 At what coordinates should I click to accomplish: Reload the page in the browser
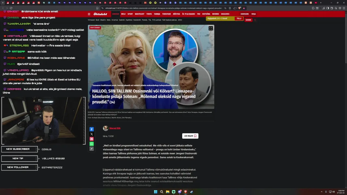[x=11, y=8]
